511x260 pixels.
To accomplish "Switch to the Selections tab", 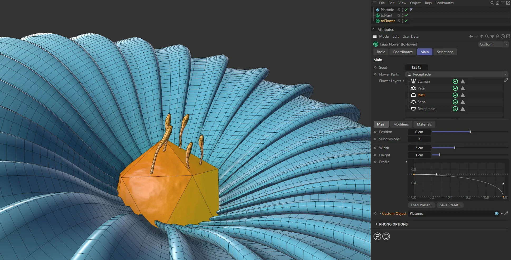I will [445, 52].
